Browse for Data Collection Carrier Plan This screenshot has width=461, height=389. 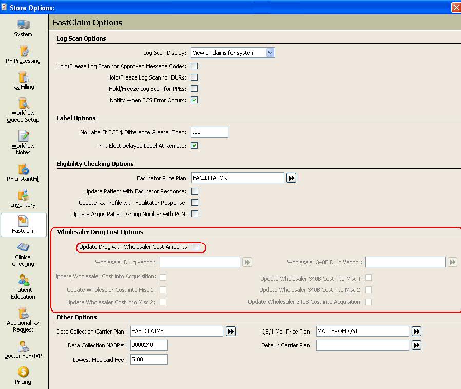tap(230, 332)
